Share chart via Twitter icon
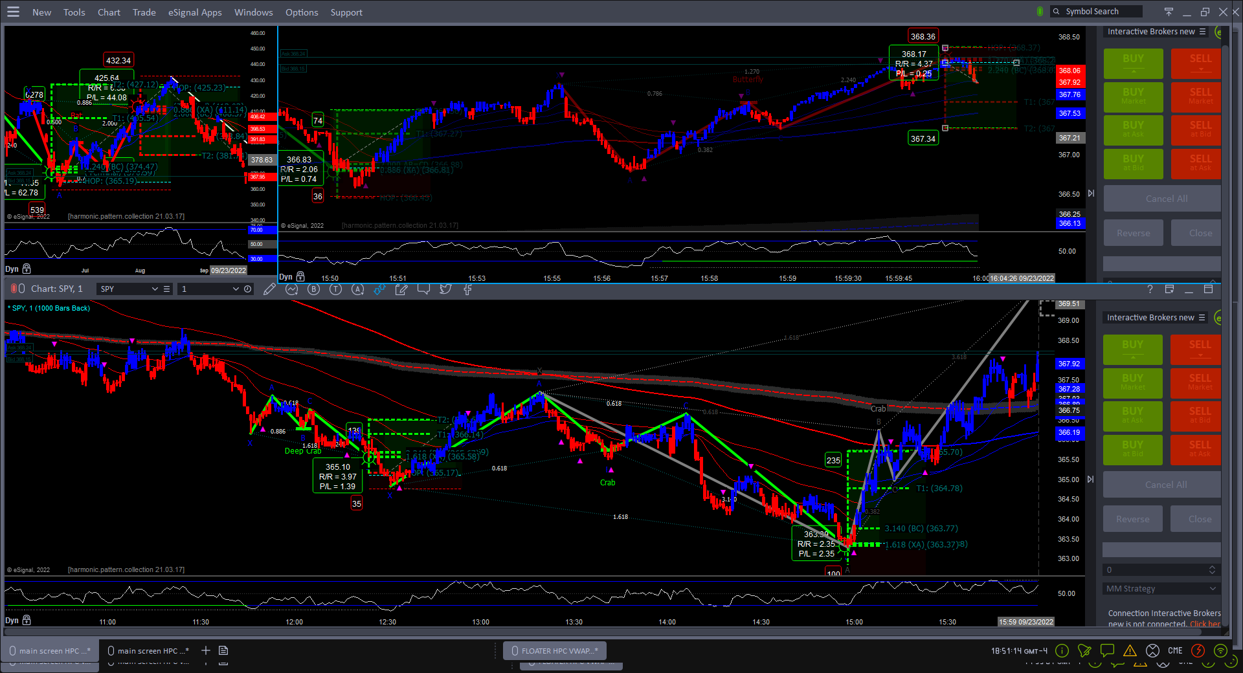Image resolution: width=1243 pixels, height=673 pixels. click(x=445, y=289)
